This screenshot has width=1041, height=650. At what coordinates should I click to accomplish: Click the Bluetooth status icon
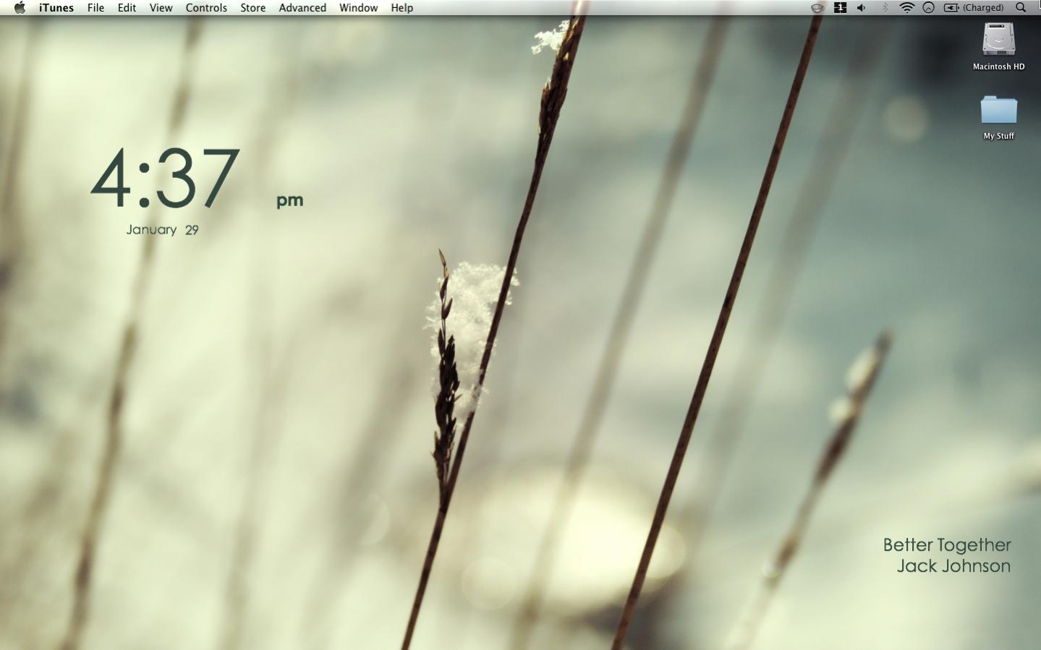tap(884, 8)
